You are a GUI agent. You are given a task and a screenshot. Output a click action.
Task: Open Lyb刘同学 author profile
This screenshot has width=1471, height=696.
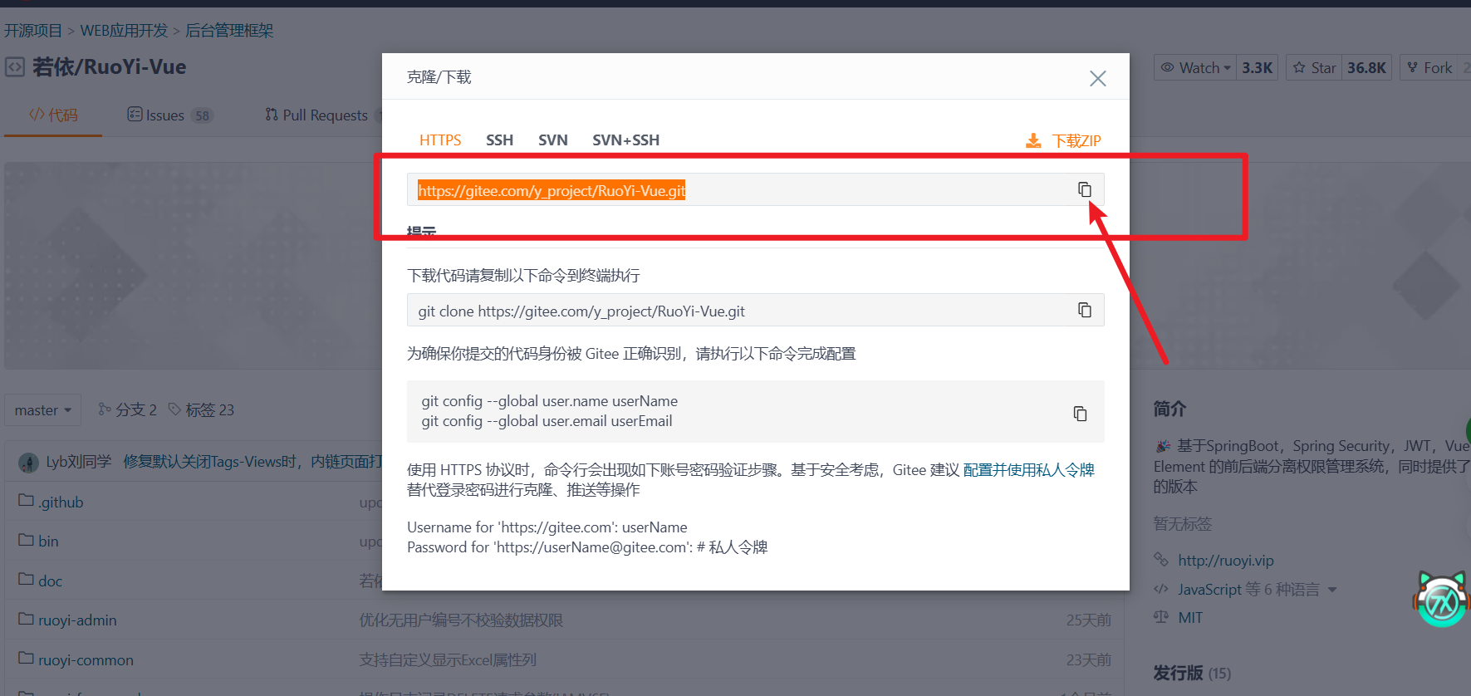tap(79, 461)
